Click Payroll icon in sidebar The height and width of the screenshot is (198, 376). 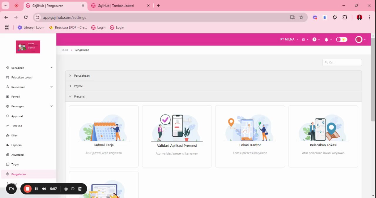pos(8,97)
